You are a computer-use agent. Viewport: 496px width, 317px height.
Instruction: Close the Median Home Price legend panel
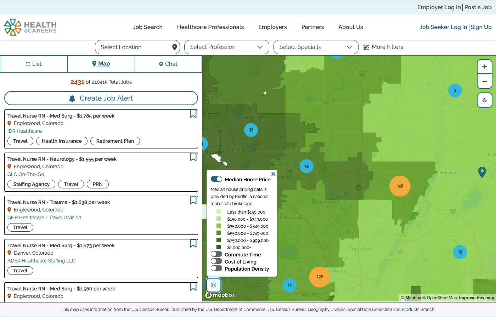click(x=273, y=174)
